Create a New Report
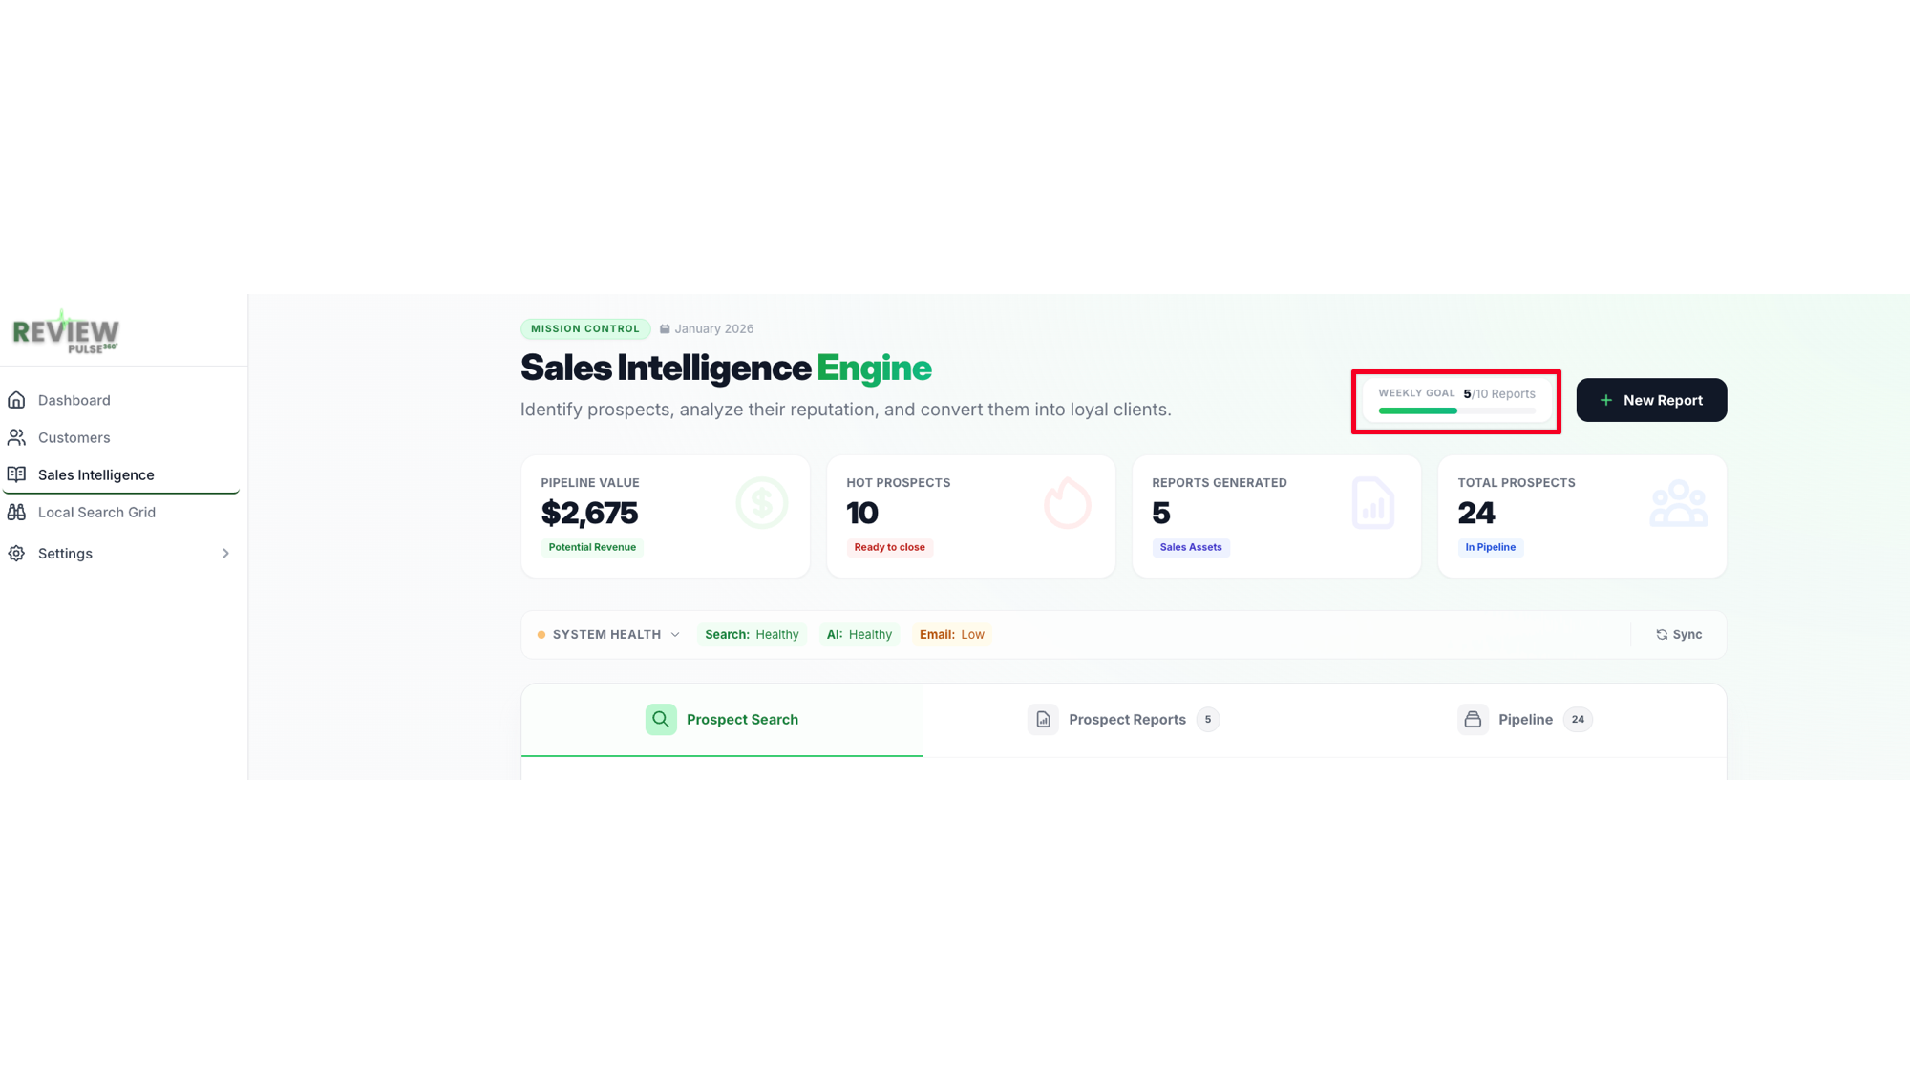Screen dimensions: 1910x1074 [x=1651, y=400]
